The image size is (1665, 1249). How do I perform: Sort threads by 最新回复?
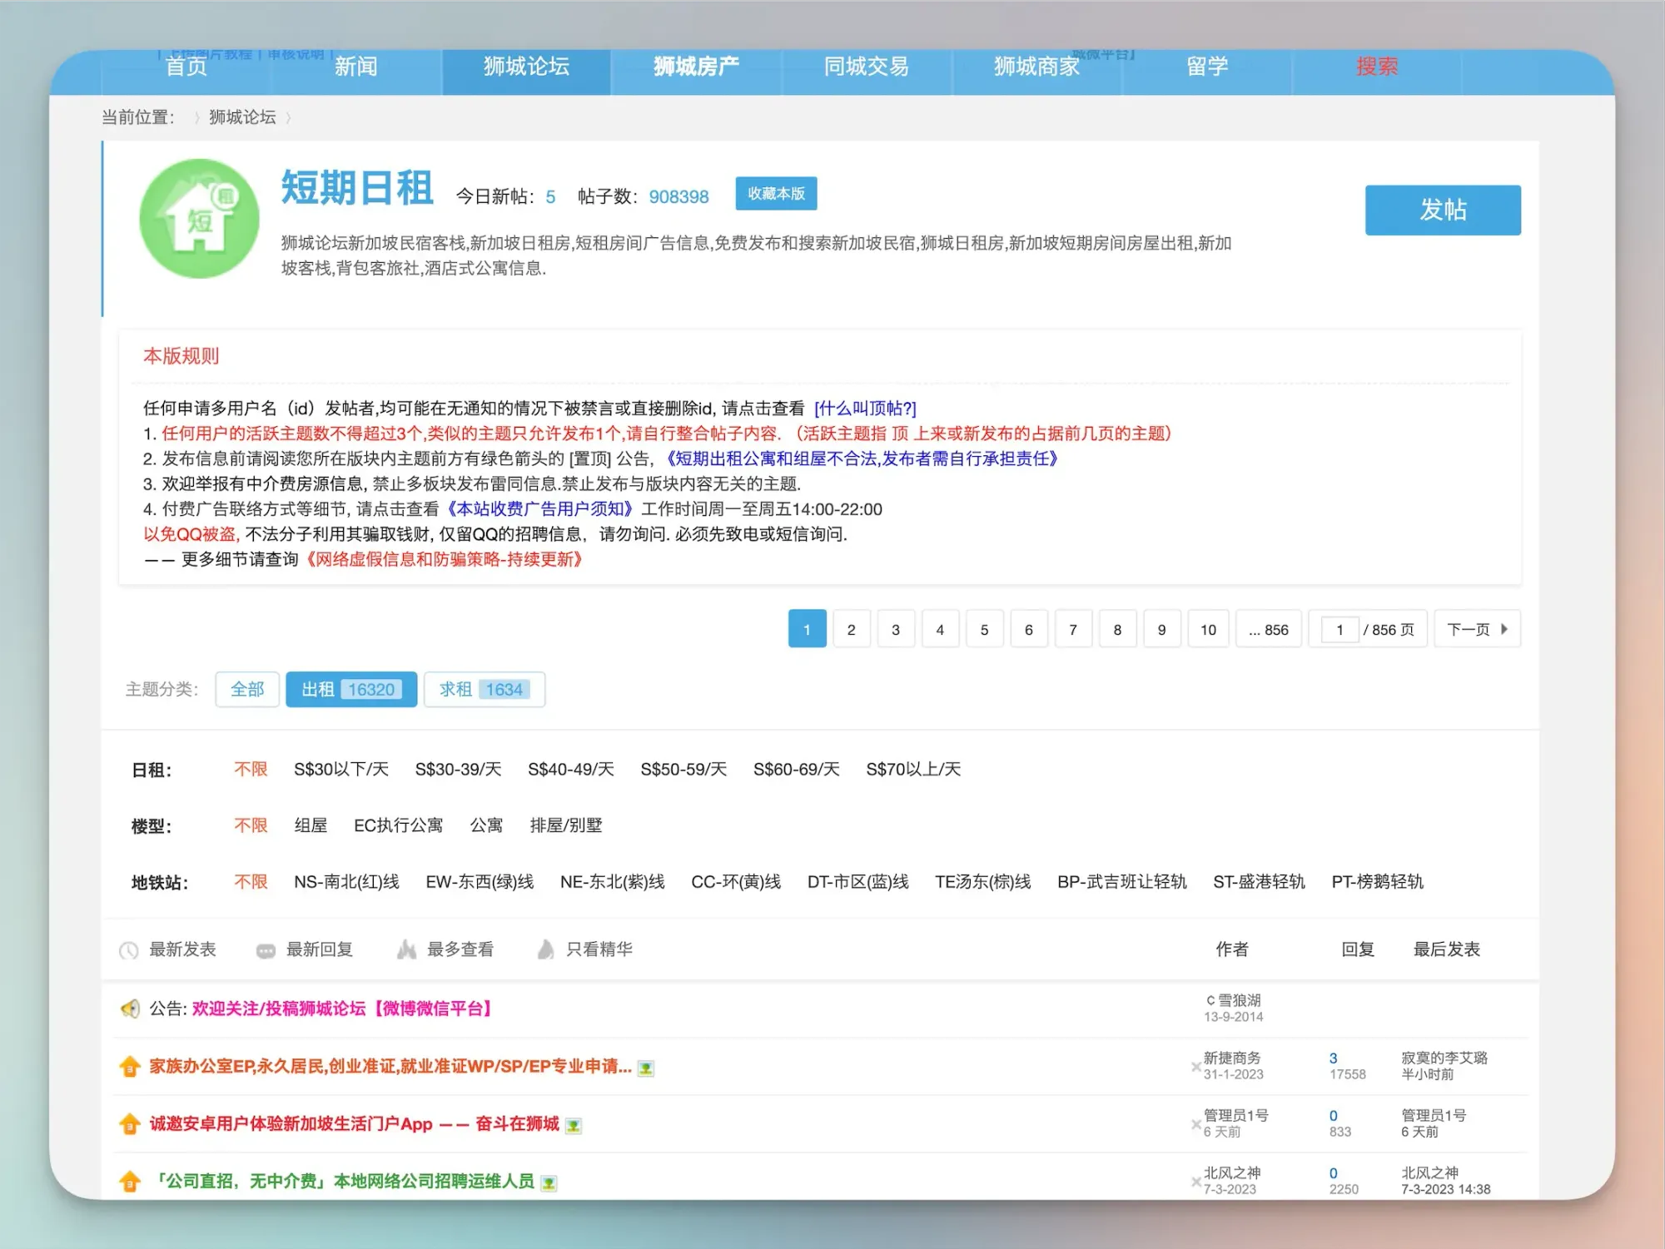(320, 949)
